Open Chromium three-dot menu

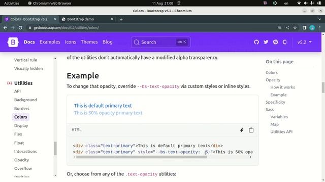[320, 28]
